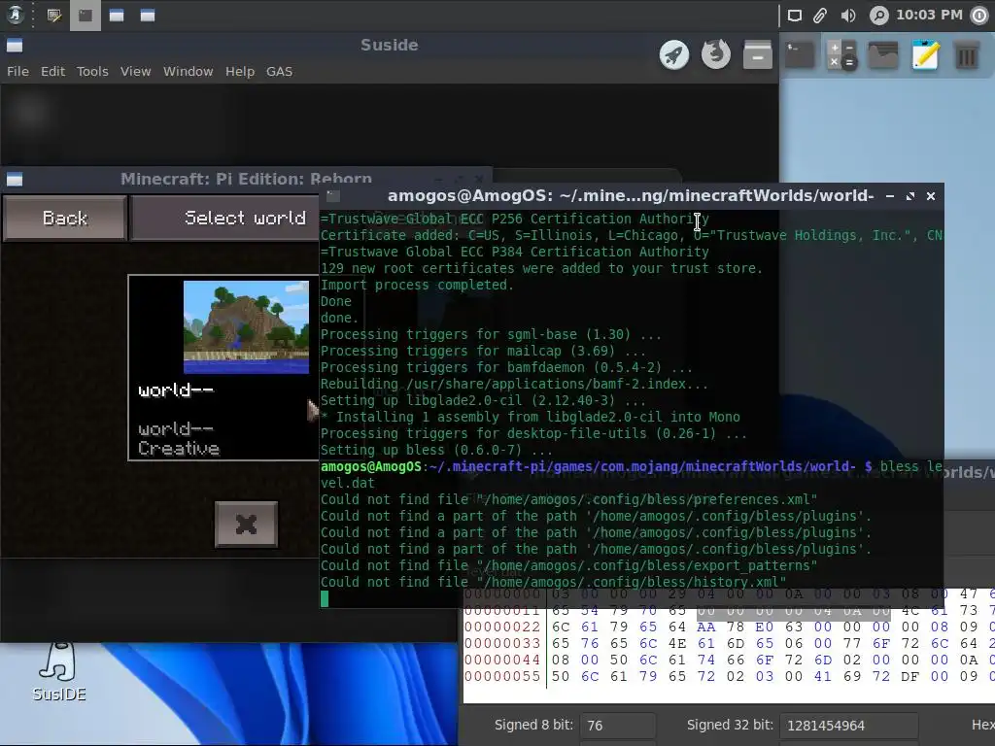This screenshot has width=995, height=746.
Task: Select the world-- thumbnail image
Action: 246,326
